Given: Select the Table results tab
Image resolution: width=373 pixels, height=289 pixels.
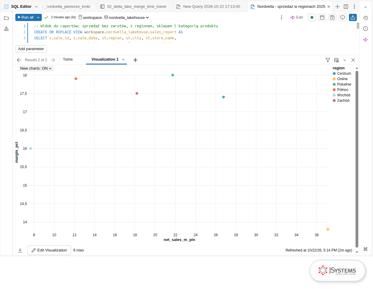Looking at the screenshot, I should coord(68,59).
